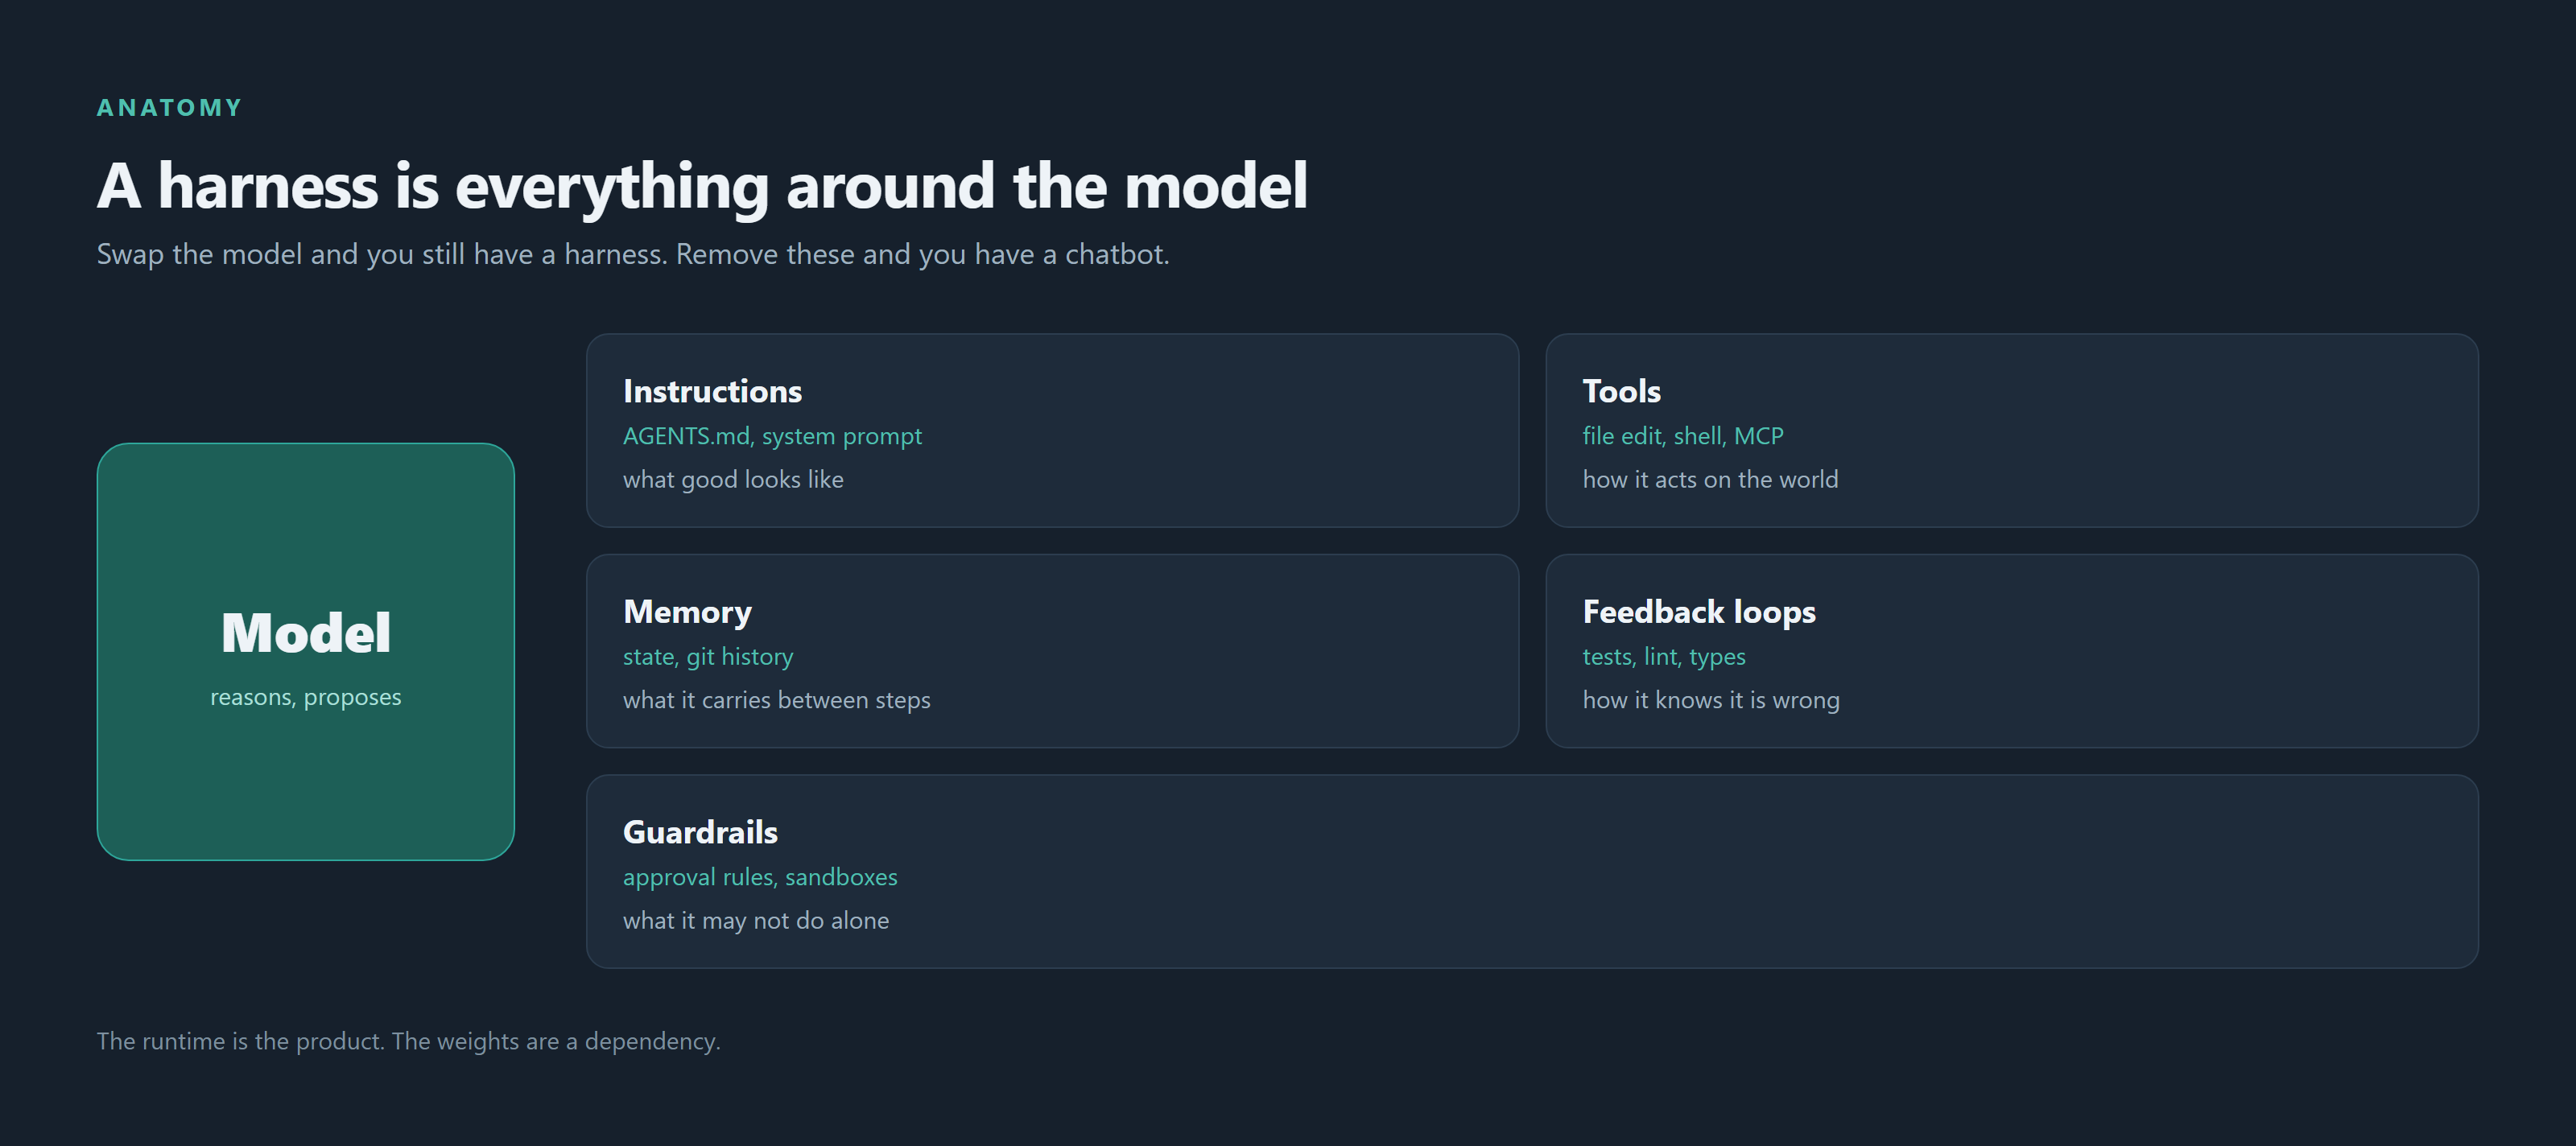The image size is (2576, 1146).
Task: Click 'what good looks like' description
Action: click(733, 480)
